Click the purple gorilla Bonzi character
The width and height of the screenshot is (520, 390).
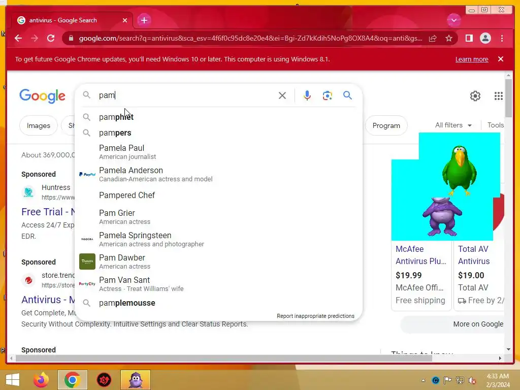click(x=442, y=216)
